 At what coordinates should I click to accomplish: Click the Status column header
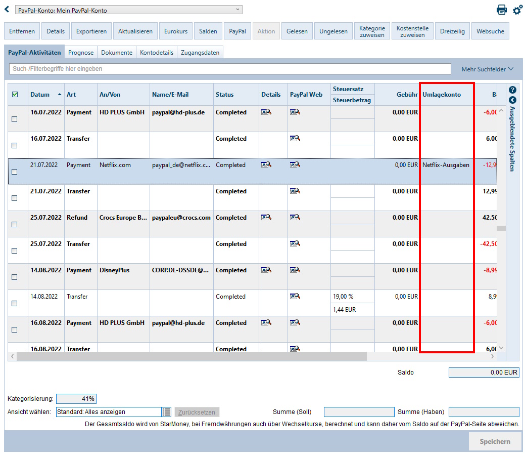[236, 95]
